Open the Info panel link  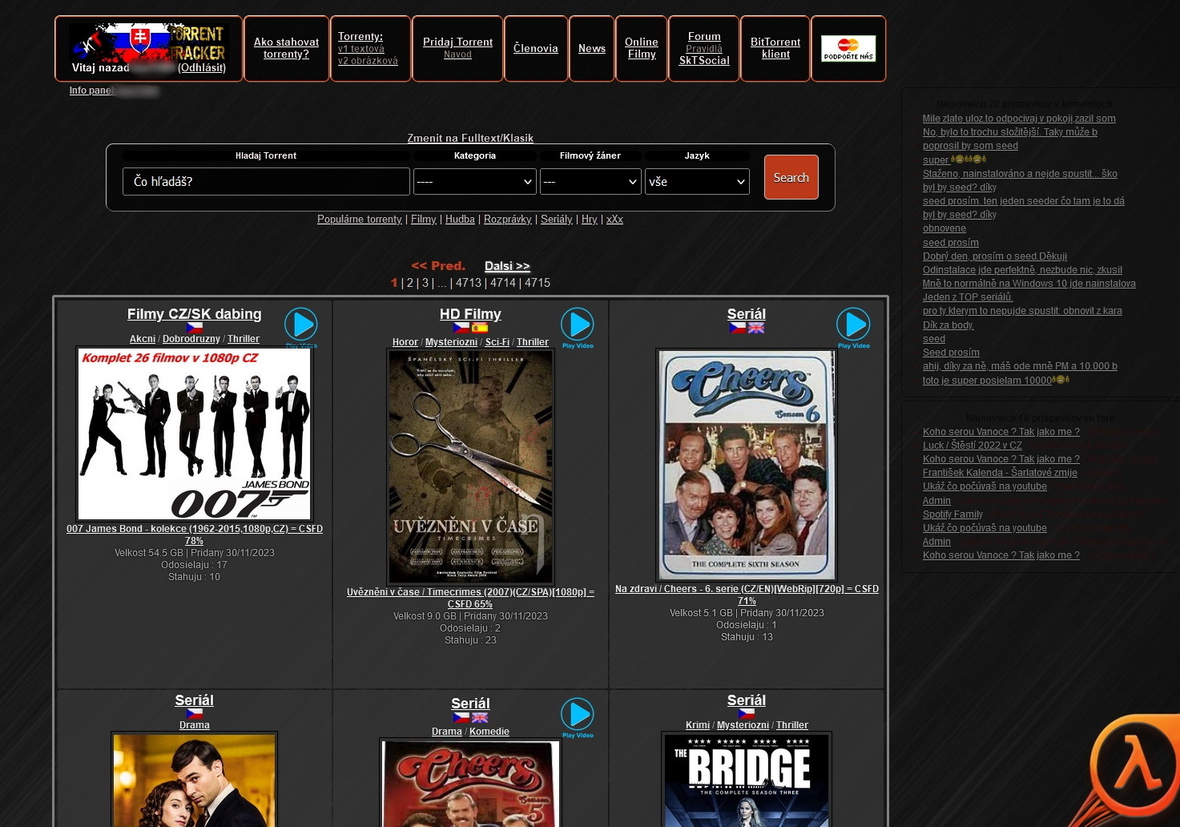tap(92, 91)
